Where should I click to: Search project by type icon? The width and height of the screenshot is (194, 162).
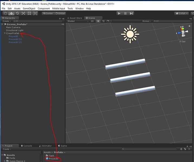pos(181,149)
